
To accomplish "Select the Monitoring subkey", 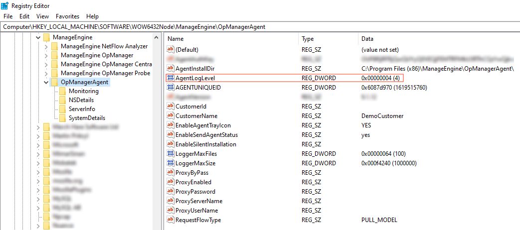I will [x=84, y=91].
